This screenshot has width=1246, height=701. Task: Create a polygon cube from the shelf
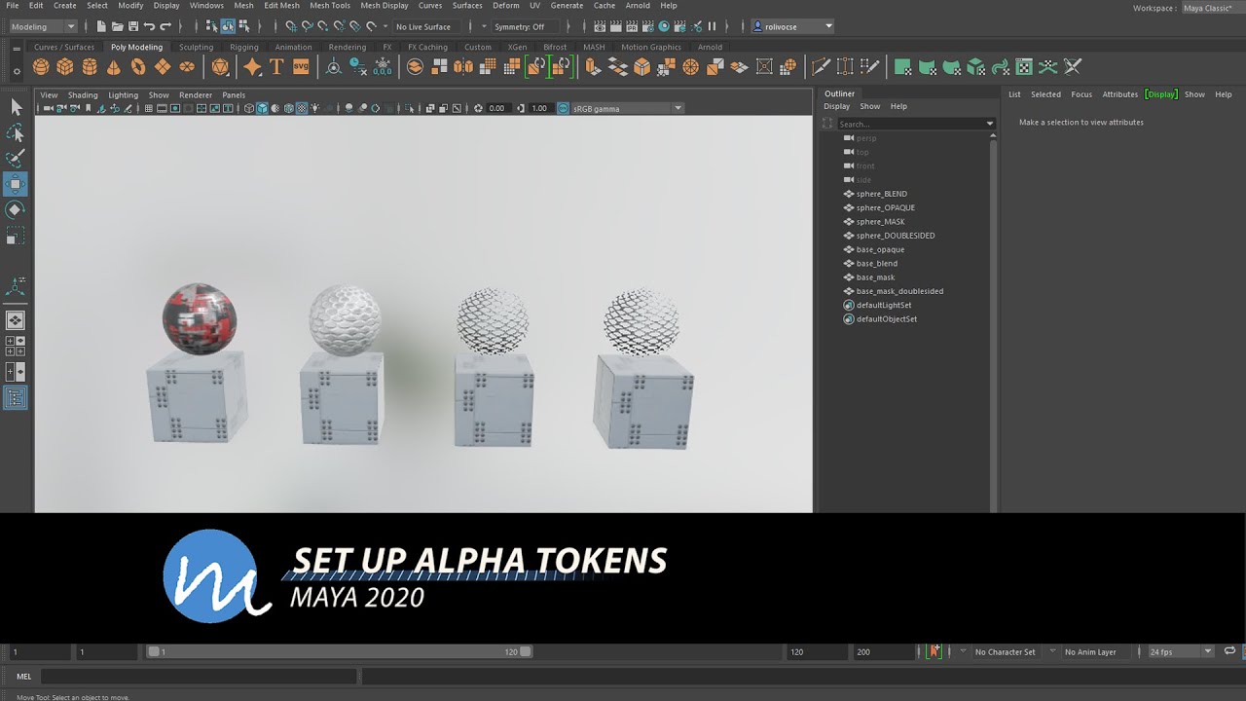pyautogui.click(x=65, y=66)
